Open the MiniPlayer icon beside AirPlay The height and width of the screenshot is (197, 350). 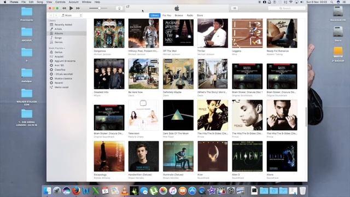[127, 7]
